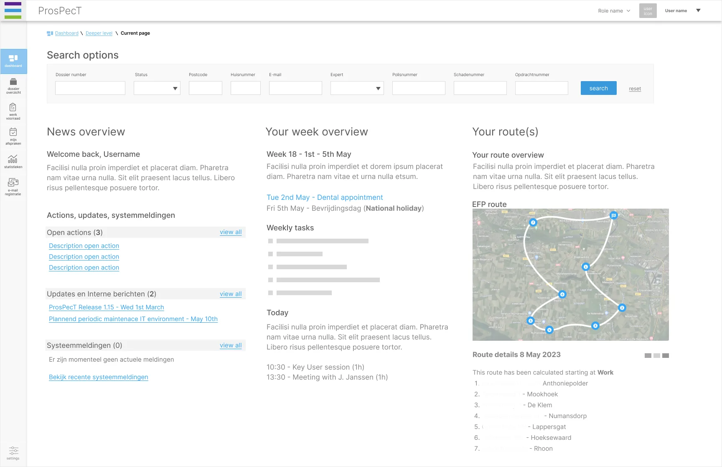The width and height of the screenshot is (722, 467).
Task: View all Updates en Interne berichten
Action: pyautogui.click(x=231, y=294)
